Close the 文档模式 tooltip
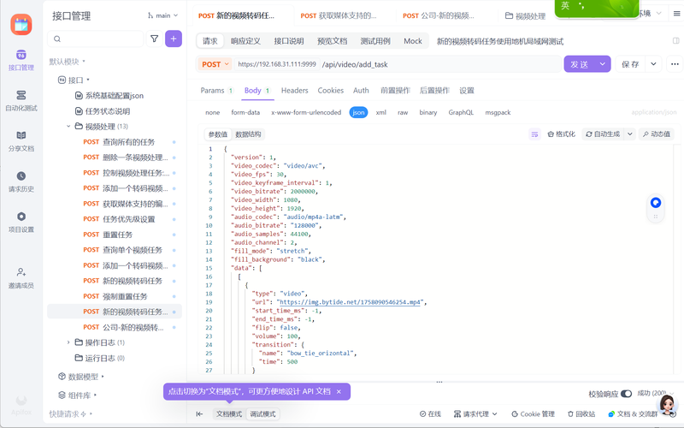Image resolution: width=684 pixels, height=428 pixels. [339, 392]
